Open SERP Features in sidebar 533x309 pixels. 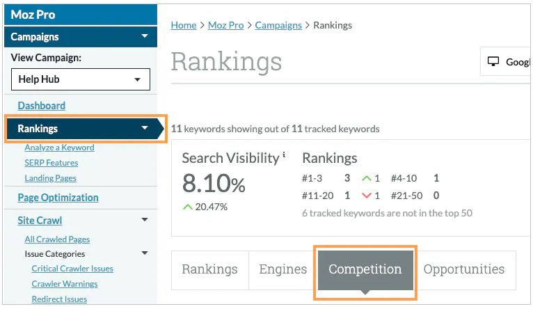click(51, 163)
